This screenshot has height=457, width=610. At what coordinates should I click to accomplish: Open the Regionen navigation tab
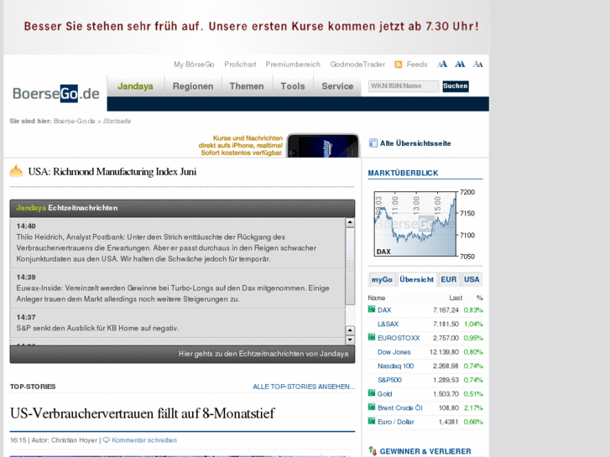pyautogui.click(x=193, y=86)
